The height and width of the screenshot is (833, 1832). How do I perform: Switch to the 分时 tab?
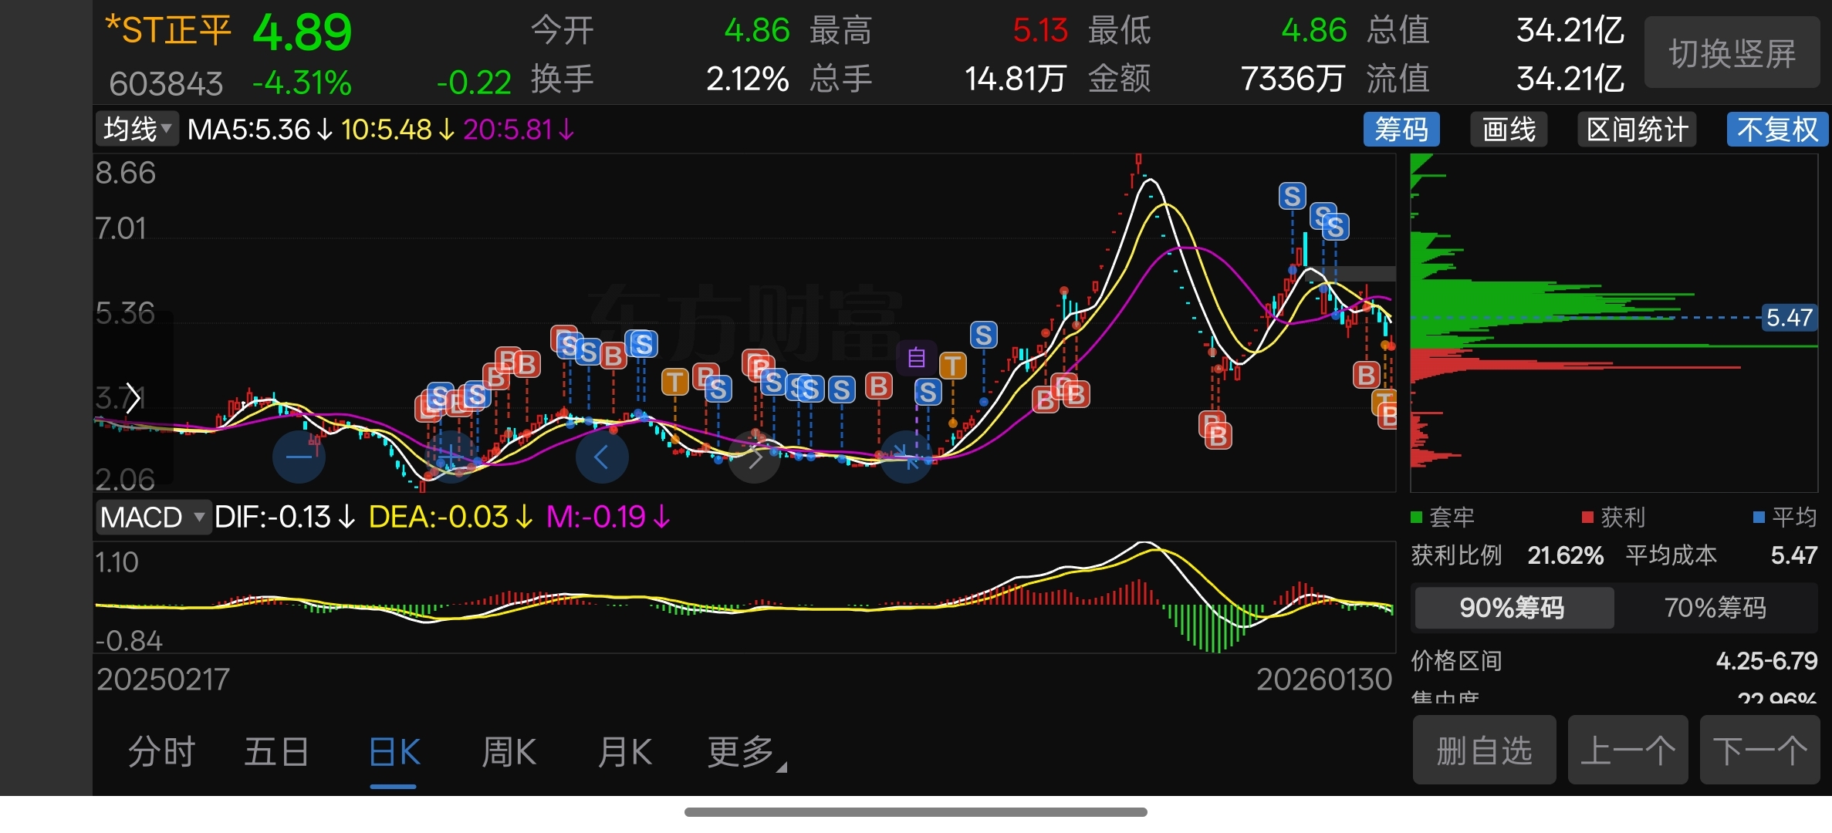[161, 752]
